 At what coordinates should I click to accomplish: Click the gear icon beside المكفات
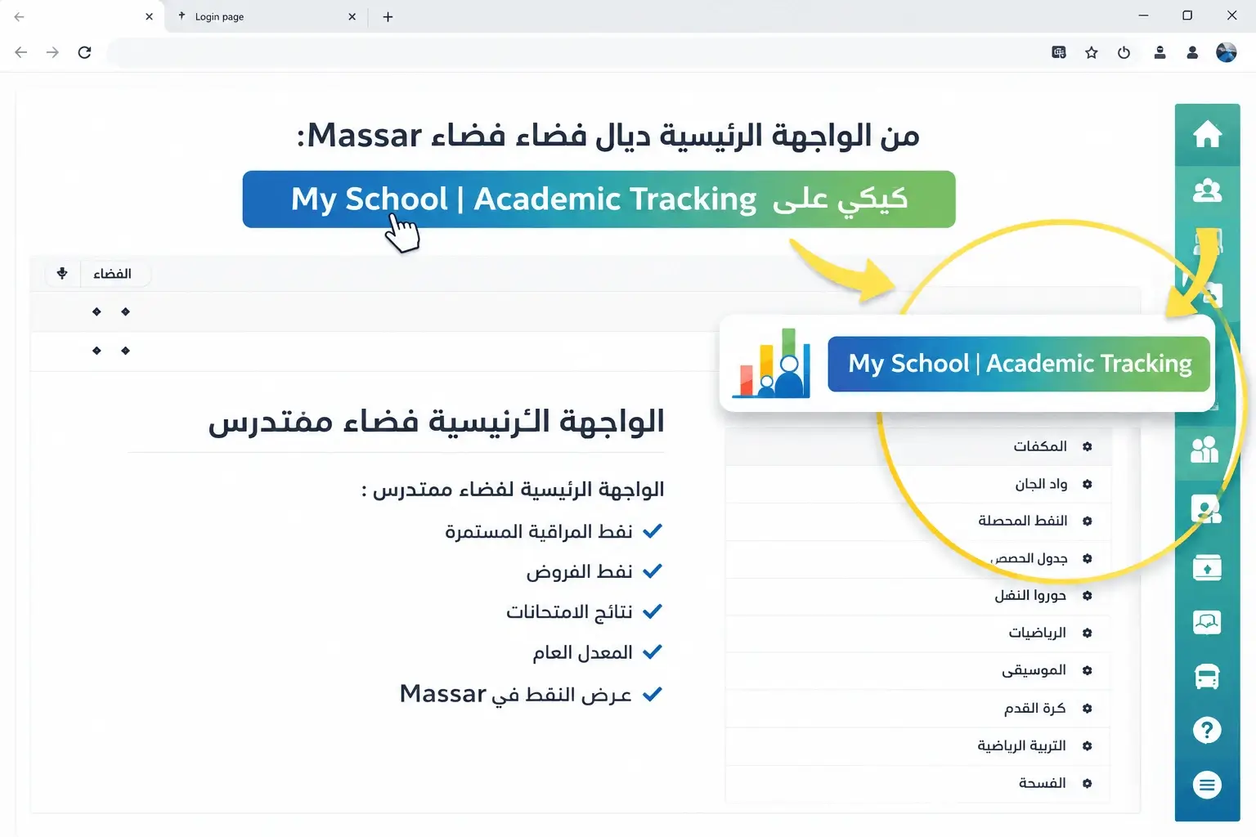(1088, 446)
